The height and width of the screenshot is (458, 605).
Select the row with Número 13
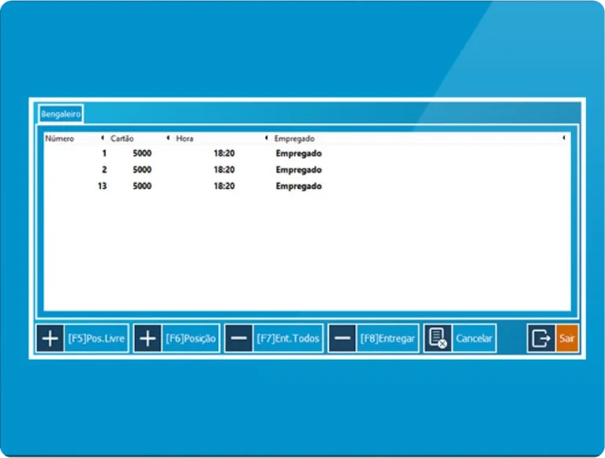click(236, 187)
